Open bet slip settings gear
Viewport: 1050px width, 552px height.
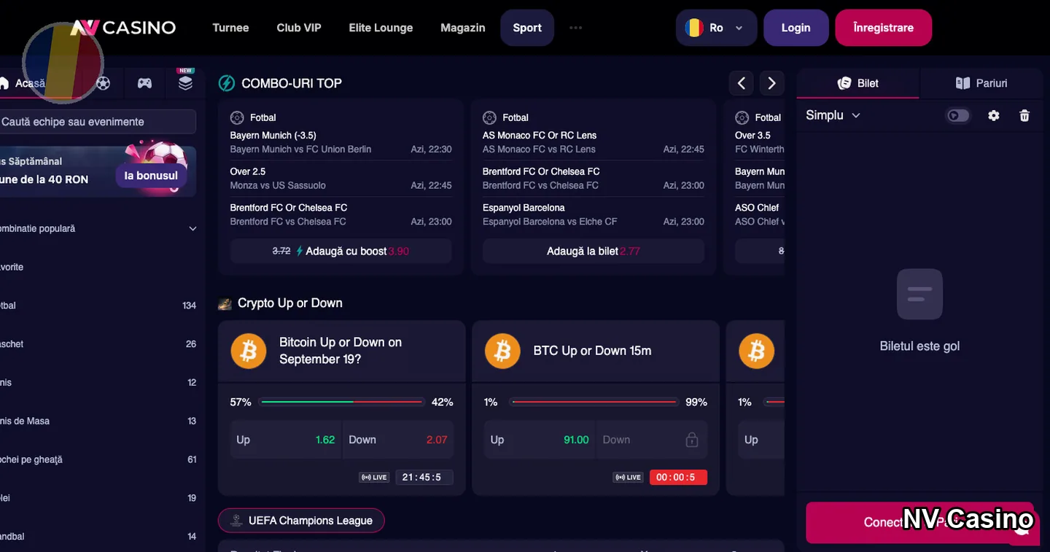(x=993, y=115)
